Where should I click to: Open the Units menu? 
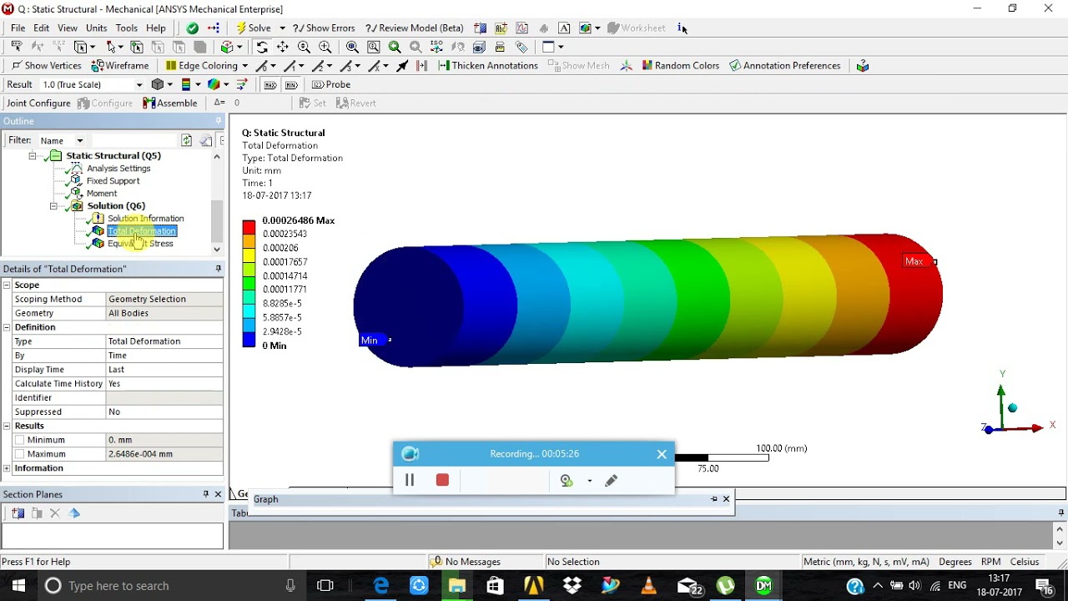click(96, 28)
